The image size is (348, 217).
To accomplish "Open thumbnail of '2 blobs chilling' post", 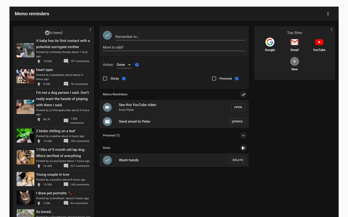I will (26, 136).
